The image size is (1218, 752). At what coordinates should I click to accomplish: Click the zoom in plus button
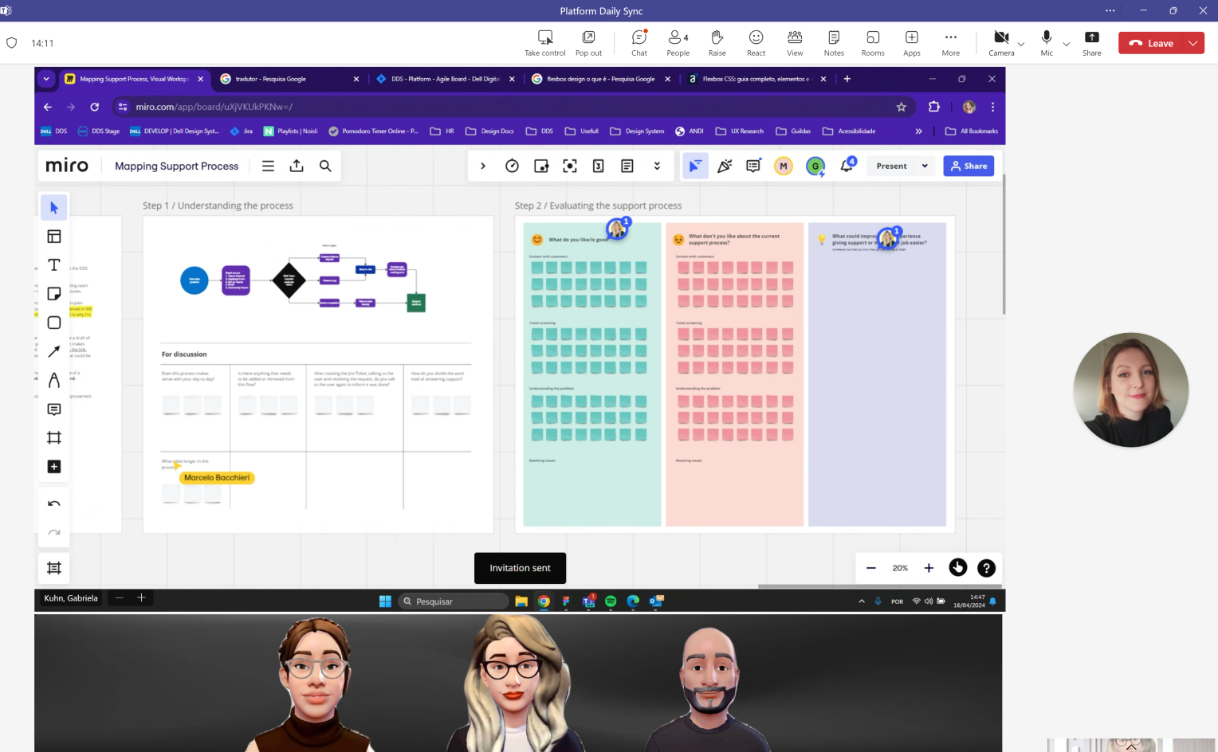(929, 568)
